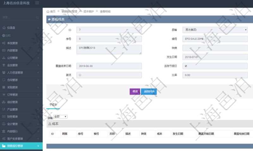Click the 成本 column header

click(159, 134)
